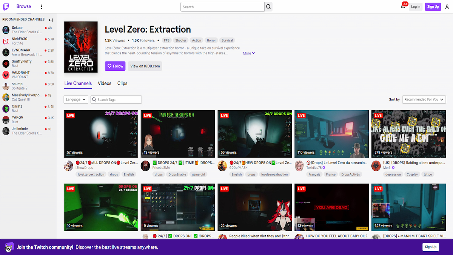Click the Twitch logo home icon
The image size is (453, 255).
coord(7,6)
